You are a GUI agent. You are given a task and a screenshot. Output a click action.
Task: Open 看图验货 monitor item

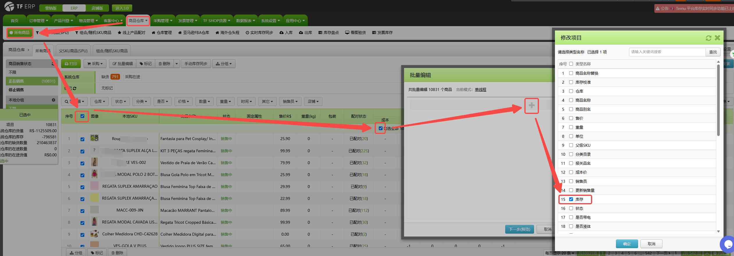click(x=356, y=33)
